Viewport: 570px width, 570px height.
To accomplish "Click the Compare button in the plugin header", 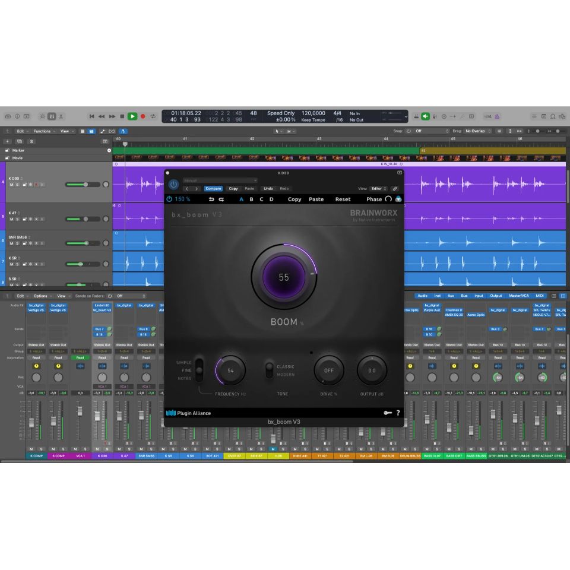I will [x=213, y=189].
